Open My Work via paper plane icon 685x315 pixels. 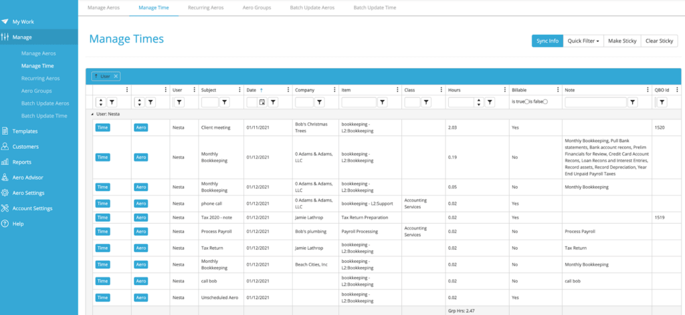(x=5, y=21)
